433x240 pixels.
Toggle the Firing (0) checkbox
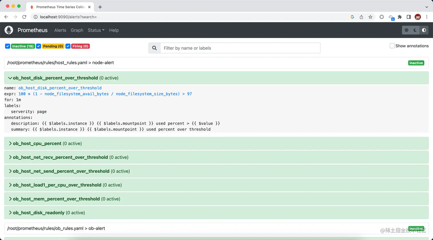[68, 46]
